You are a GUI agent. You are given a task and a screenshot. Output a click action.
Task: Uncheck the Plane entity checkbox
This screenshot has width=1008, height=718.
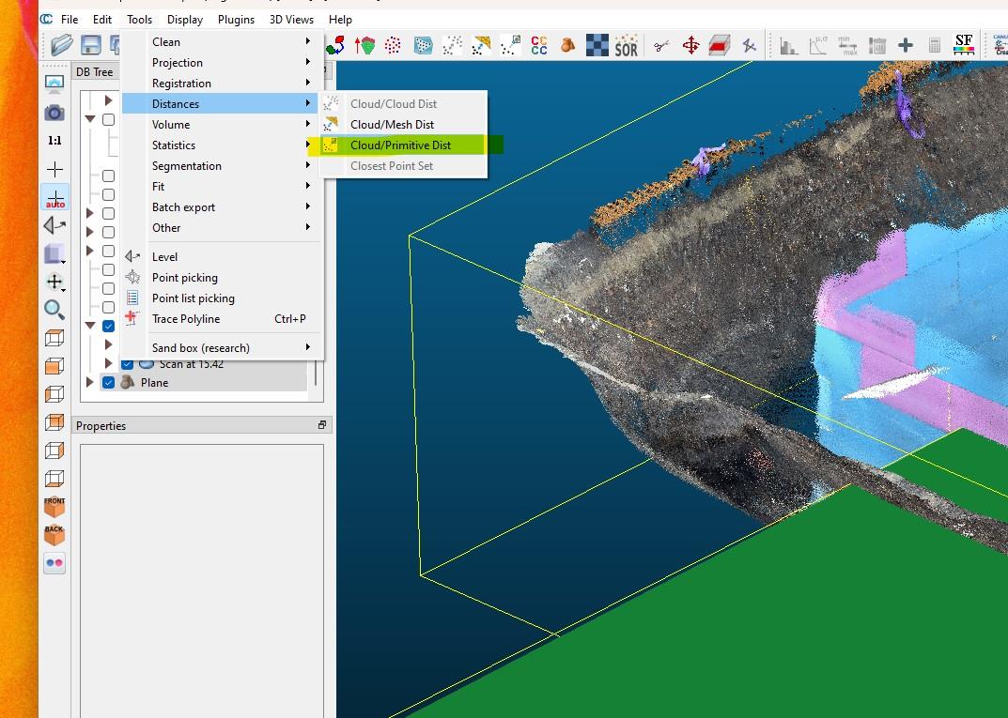coord(109,383)
